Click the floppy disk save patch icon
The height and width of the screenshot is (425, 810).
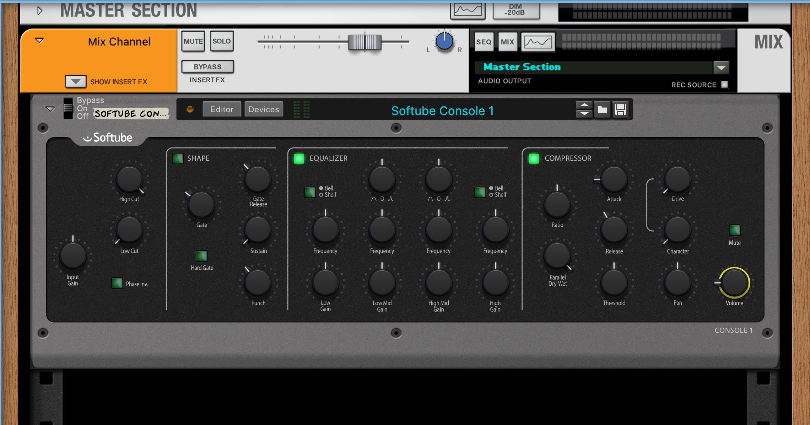click(x=621, y=109)
